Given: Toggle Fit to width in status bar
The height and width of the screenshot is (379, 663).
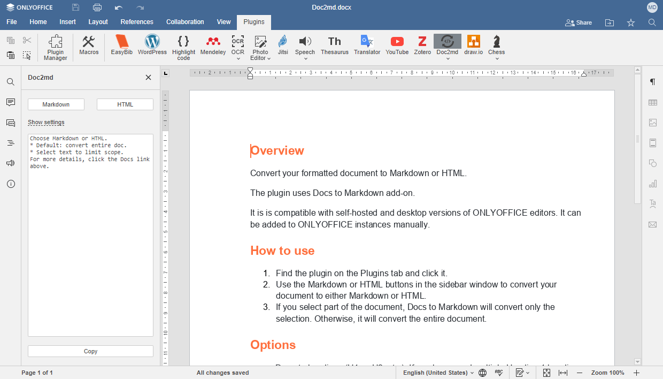Looking at the screenshot, I should tap(563, 373).
